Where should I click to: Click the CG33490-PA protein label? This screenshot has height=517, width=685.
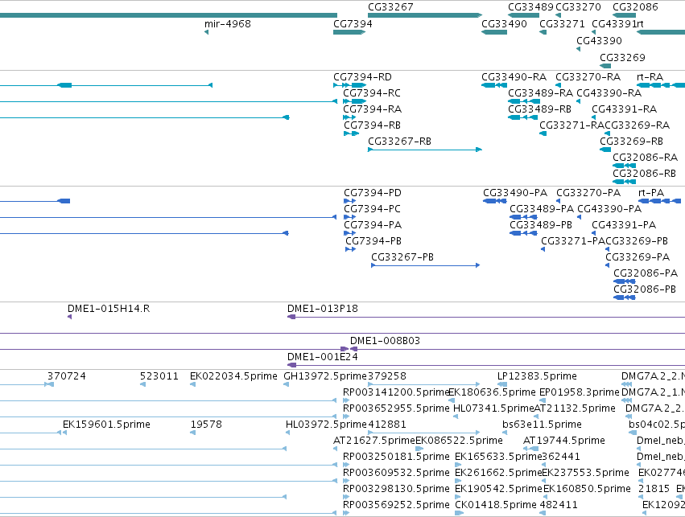click(515, 193)
